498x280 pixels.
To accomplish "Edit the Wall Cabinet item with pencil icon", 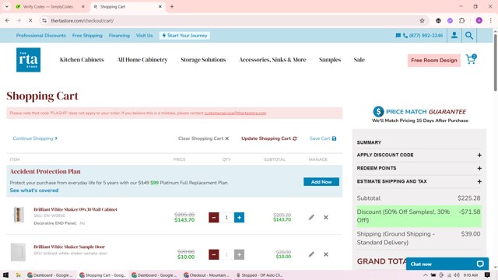I will point(311,217).
